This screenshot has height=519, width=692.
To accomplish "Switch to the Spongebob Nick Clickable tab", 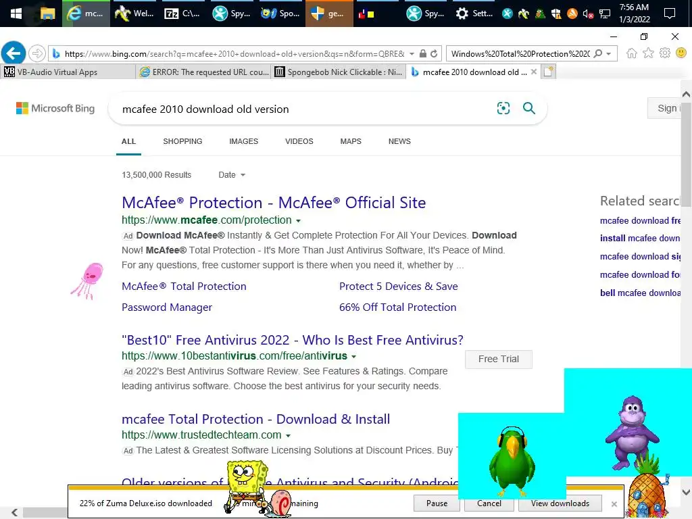I will pos(339,72).
